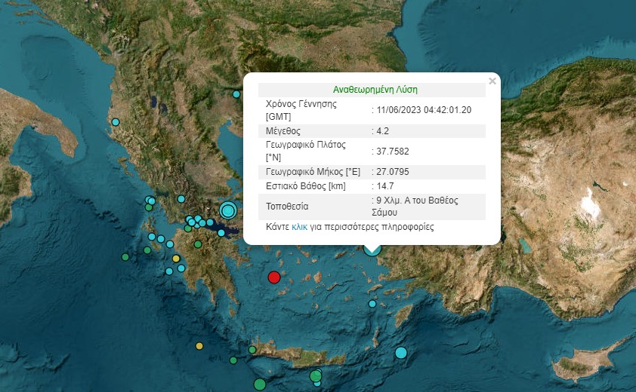Click the green marker at northwestern tip of Crete
This screenshot has height=392, width=636.
[252, 350]
